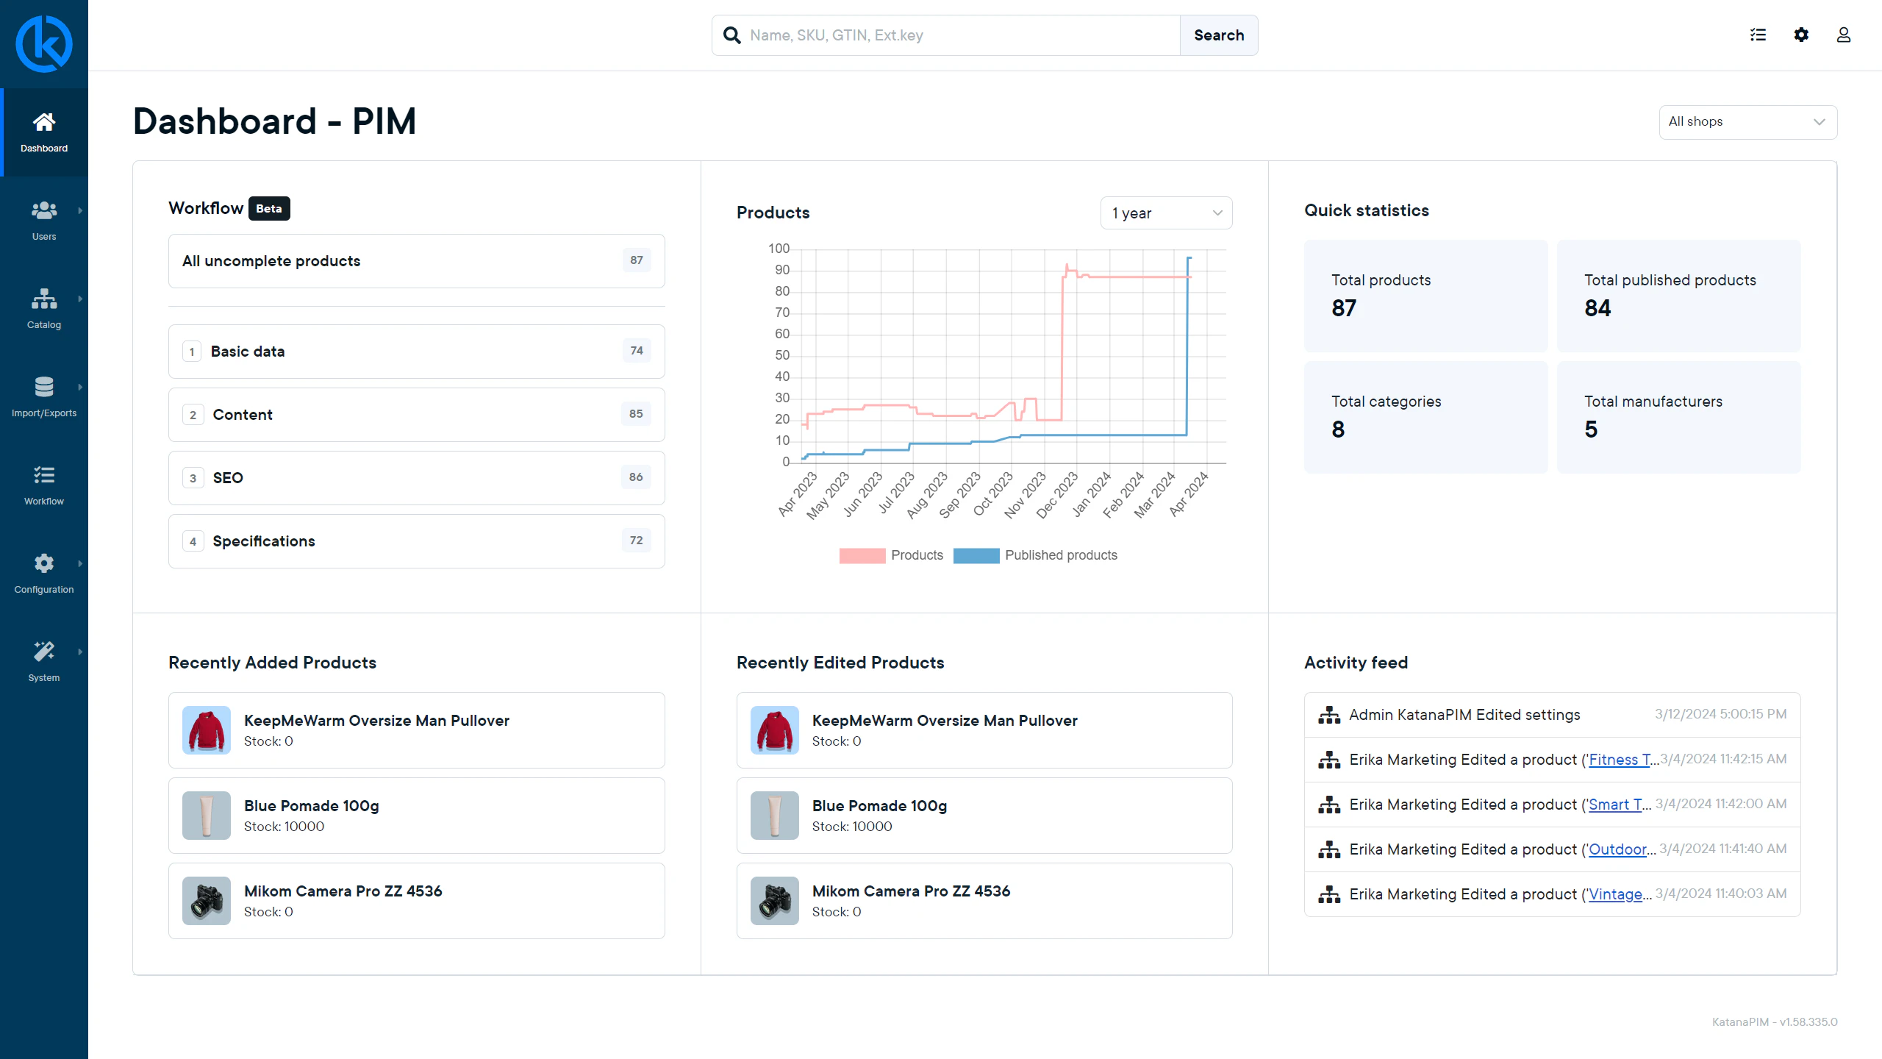
Task: Open the Catalog sidebar icon
Action: (44, 299)
